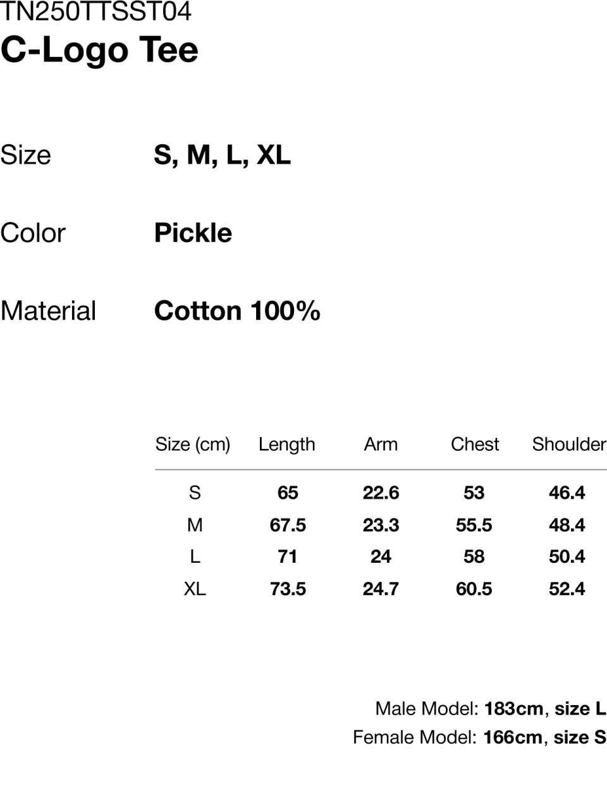Screen dimensions: 607x810
Task: Click the Female Model 166cm text
Action: (x=448, y=737)
